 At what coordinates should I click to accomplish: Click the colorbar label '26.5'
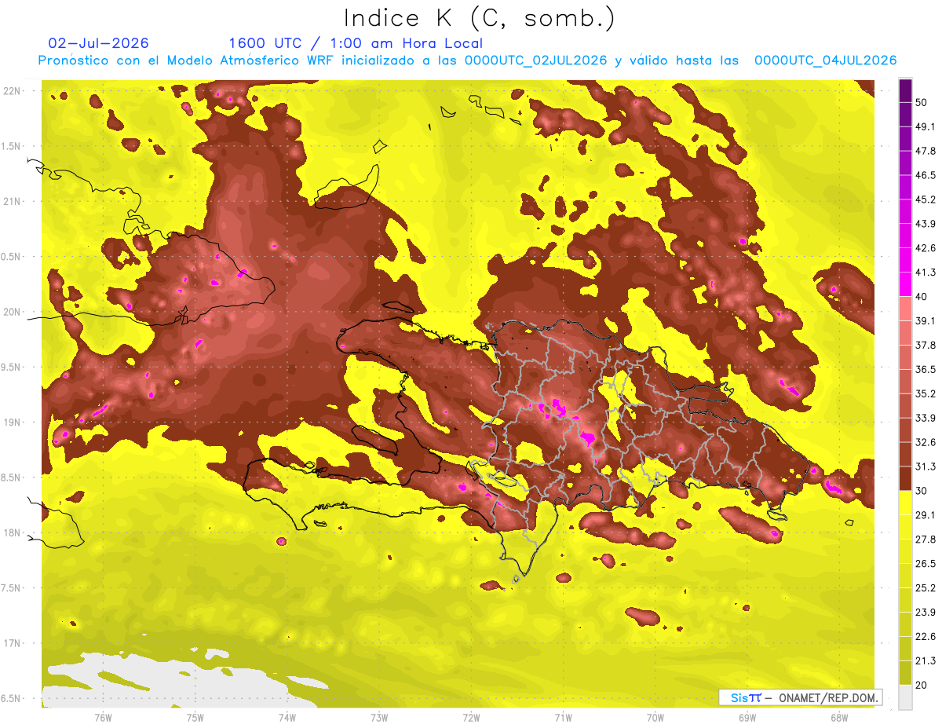(926, 564)
